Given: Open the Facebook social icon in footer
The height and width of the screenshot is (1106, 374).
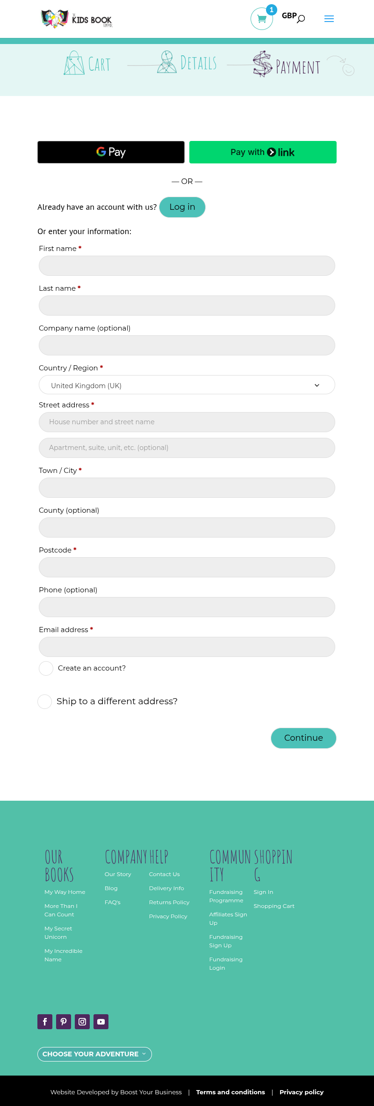Looking at the screenshot, I should [x=45, y=1021].
